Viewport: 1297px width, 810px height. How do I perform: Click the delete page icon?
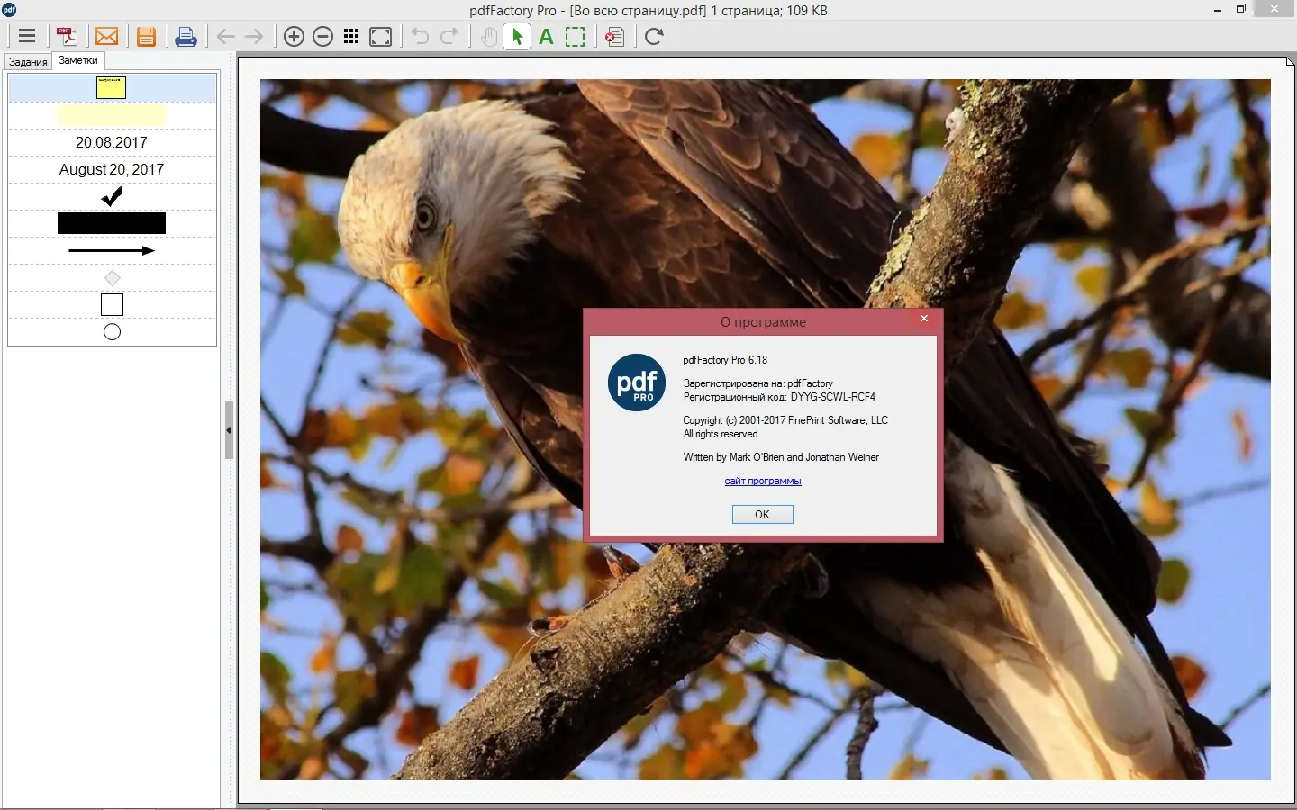[x=615, y=37]
